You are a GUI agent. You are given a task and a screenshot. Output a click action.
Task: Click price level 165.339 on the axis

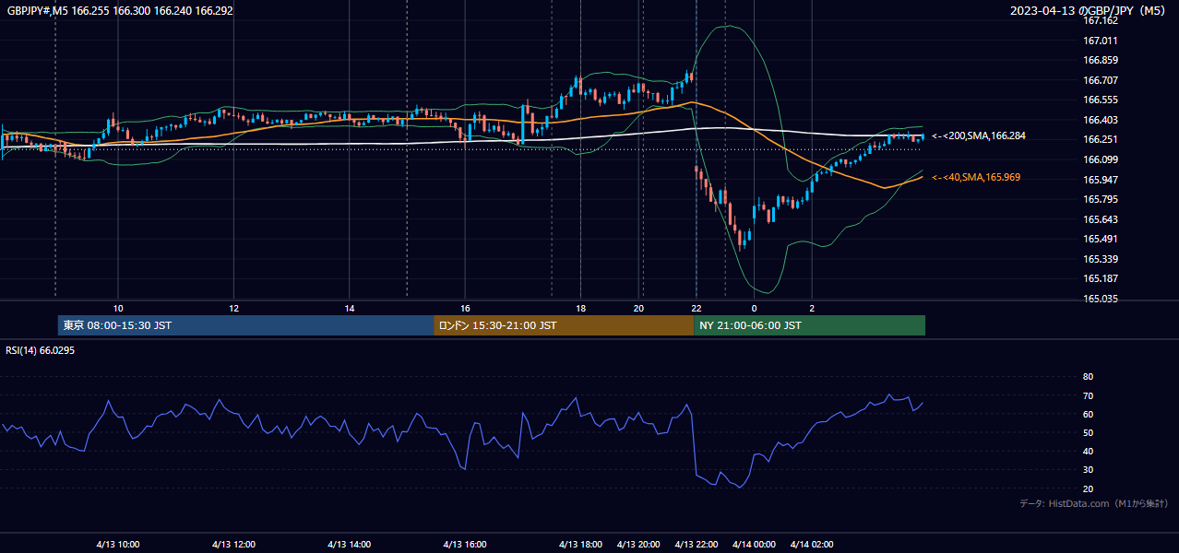(1101, 259)
